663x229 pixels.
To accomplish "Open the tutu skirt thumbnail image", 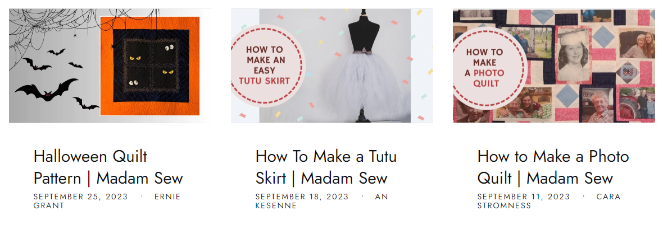I will 332,66.
